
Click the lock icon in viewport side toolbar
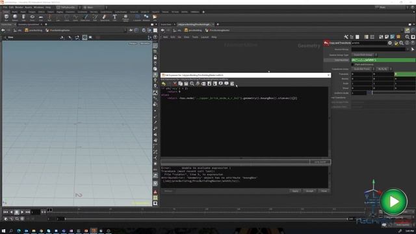[155, 57]
